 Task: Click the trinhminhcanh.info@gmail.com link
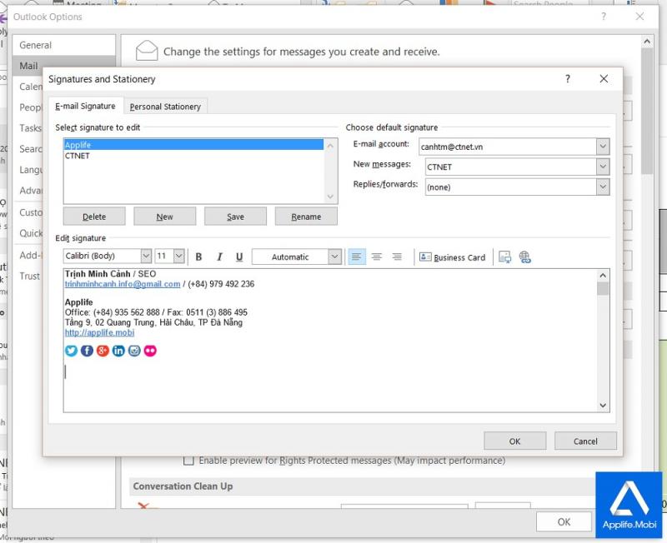122,284
